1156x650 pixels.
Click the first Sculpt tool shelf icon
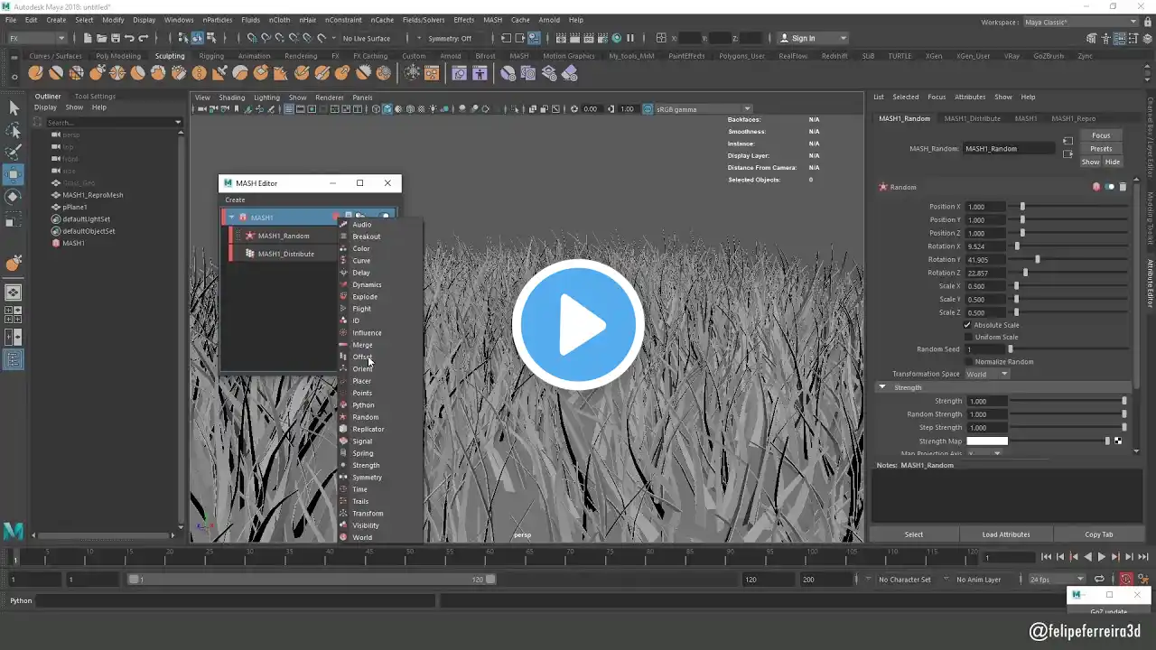35,73
